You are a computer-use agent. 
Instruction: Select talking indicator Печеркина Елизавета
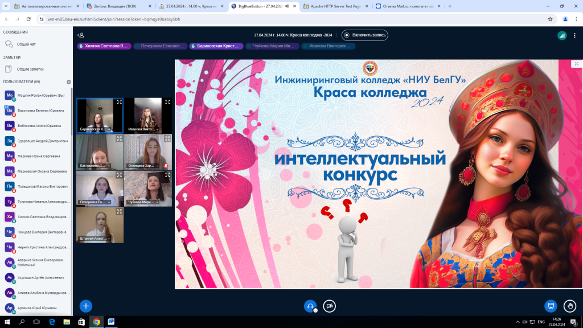(x=160, y=46)
